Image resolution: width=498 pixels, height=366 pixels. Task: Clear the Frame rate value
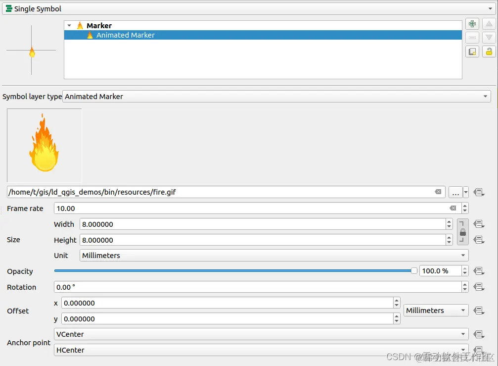453,209
